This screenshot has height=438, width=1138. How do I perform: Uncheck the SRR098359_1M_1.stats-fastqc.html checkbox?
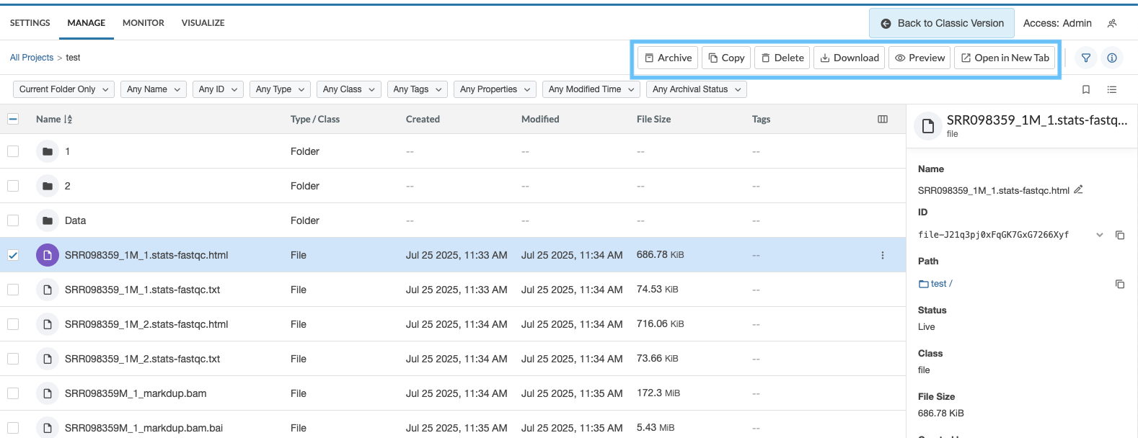pyautogui.click(x=13, y=255)
